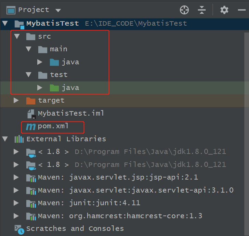Click the second JDK 1.8 folder icon
Viewport: 249px width, 236px height.
point(31,166)
